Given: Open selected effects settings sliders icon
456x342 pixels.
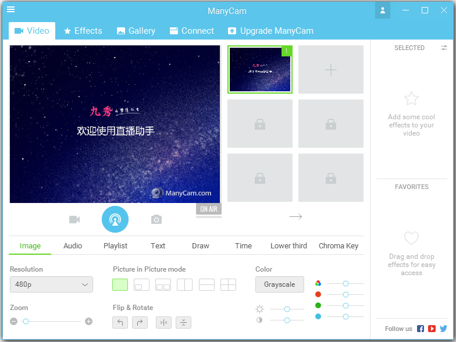Looking at the screenshot, I should 444,48.
